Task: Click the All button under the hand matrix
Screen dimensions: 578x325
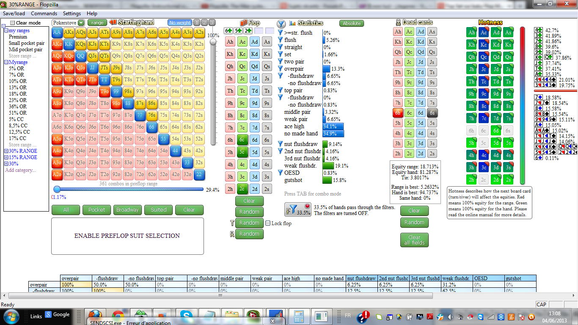Action: [66, 209]
